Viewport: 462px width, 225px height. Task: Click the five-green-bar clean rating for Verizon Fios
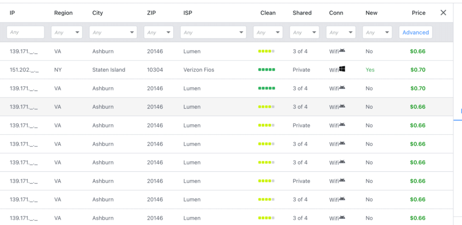point(267,70)
